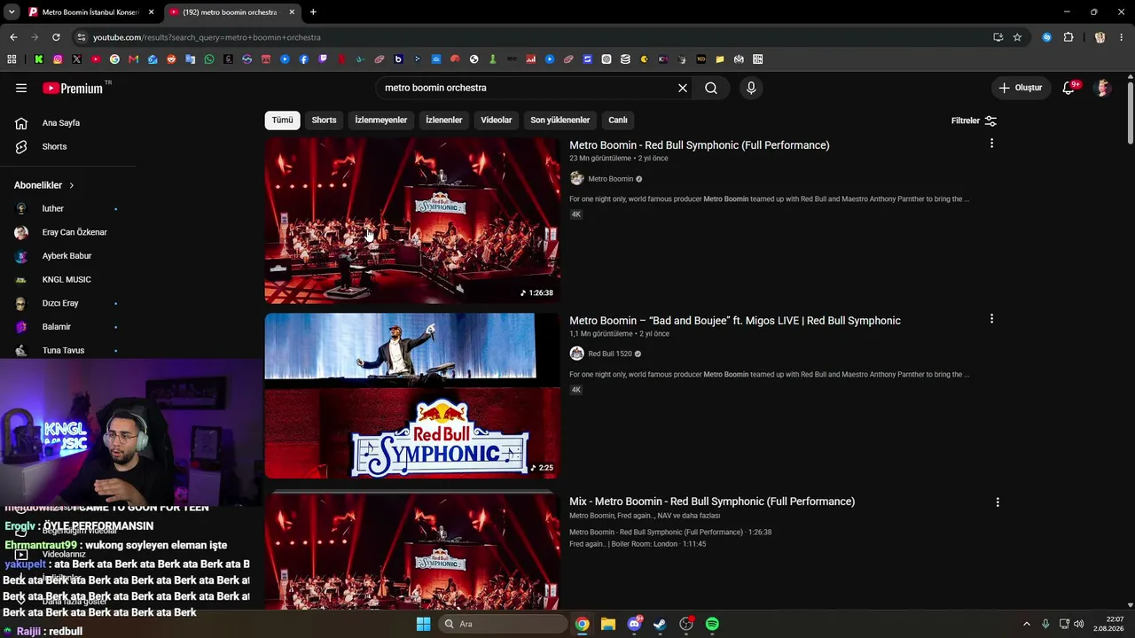Bookmark this page with the star
This screenshot has width=1135, height=638.
point(1017,37)
